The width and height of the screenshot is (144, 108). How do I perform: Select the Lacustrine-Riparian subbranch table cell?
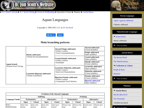[x=40, y=75]
